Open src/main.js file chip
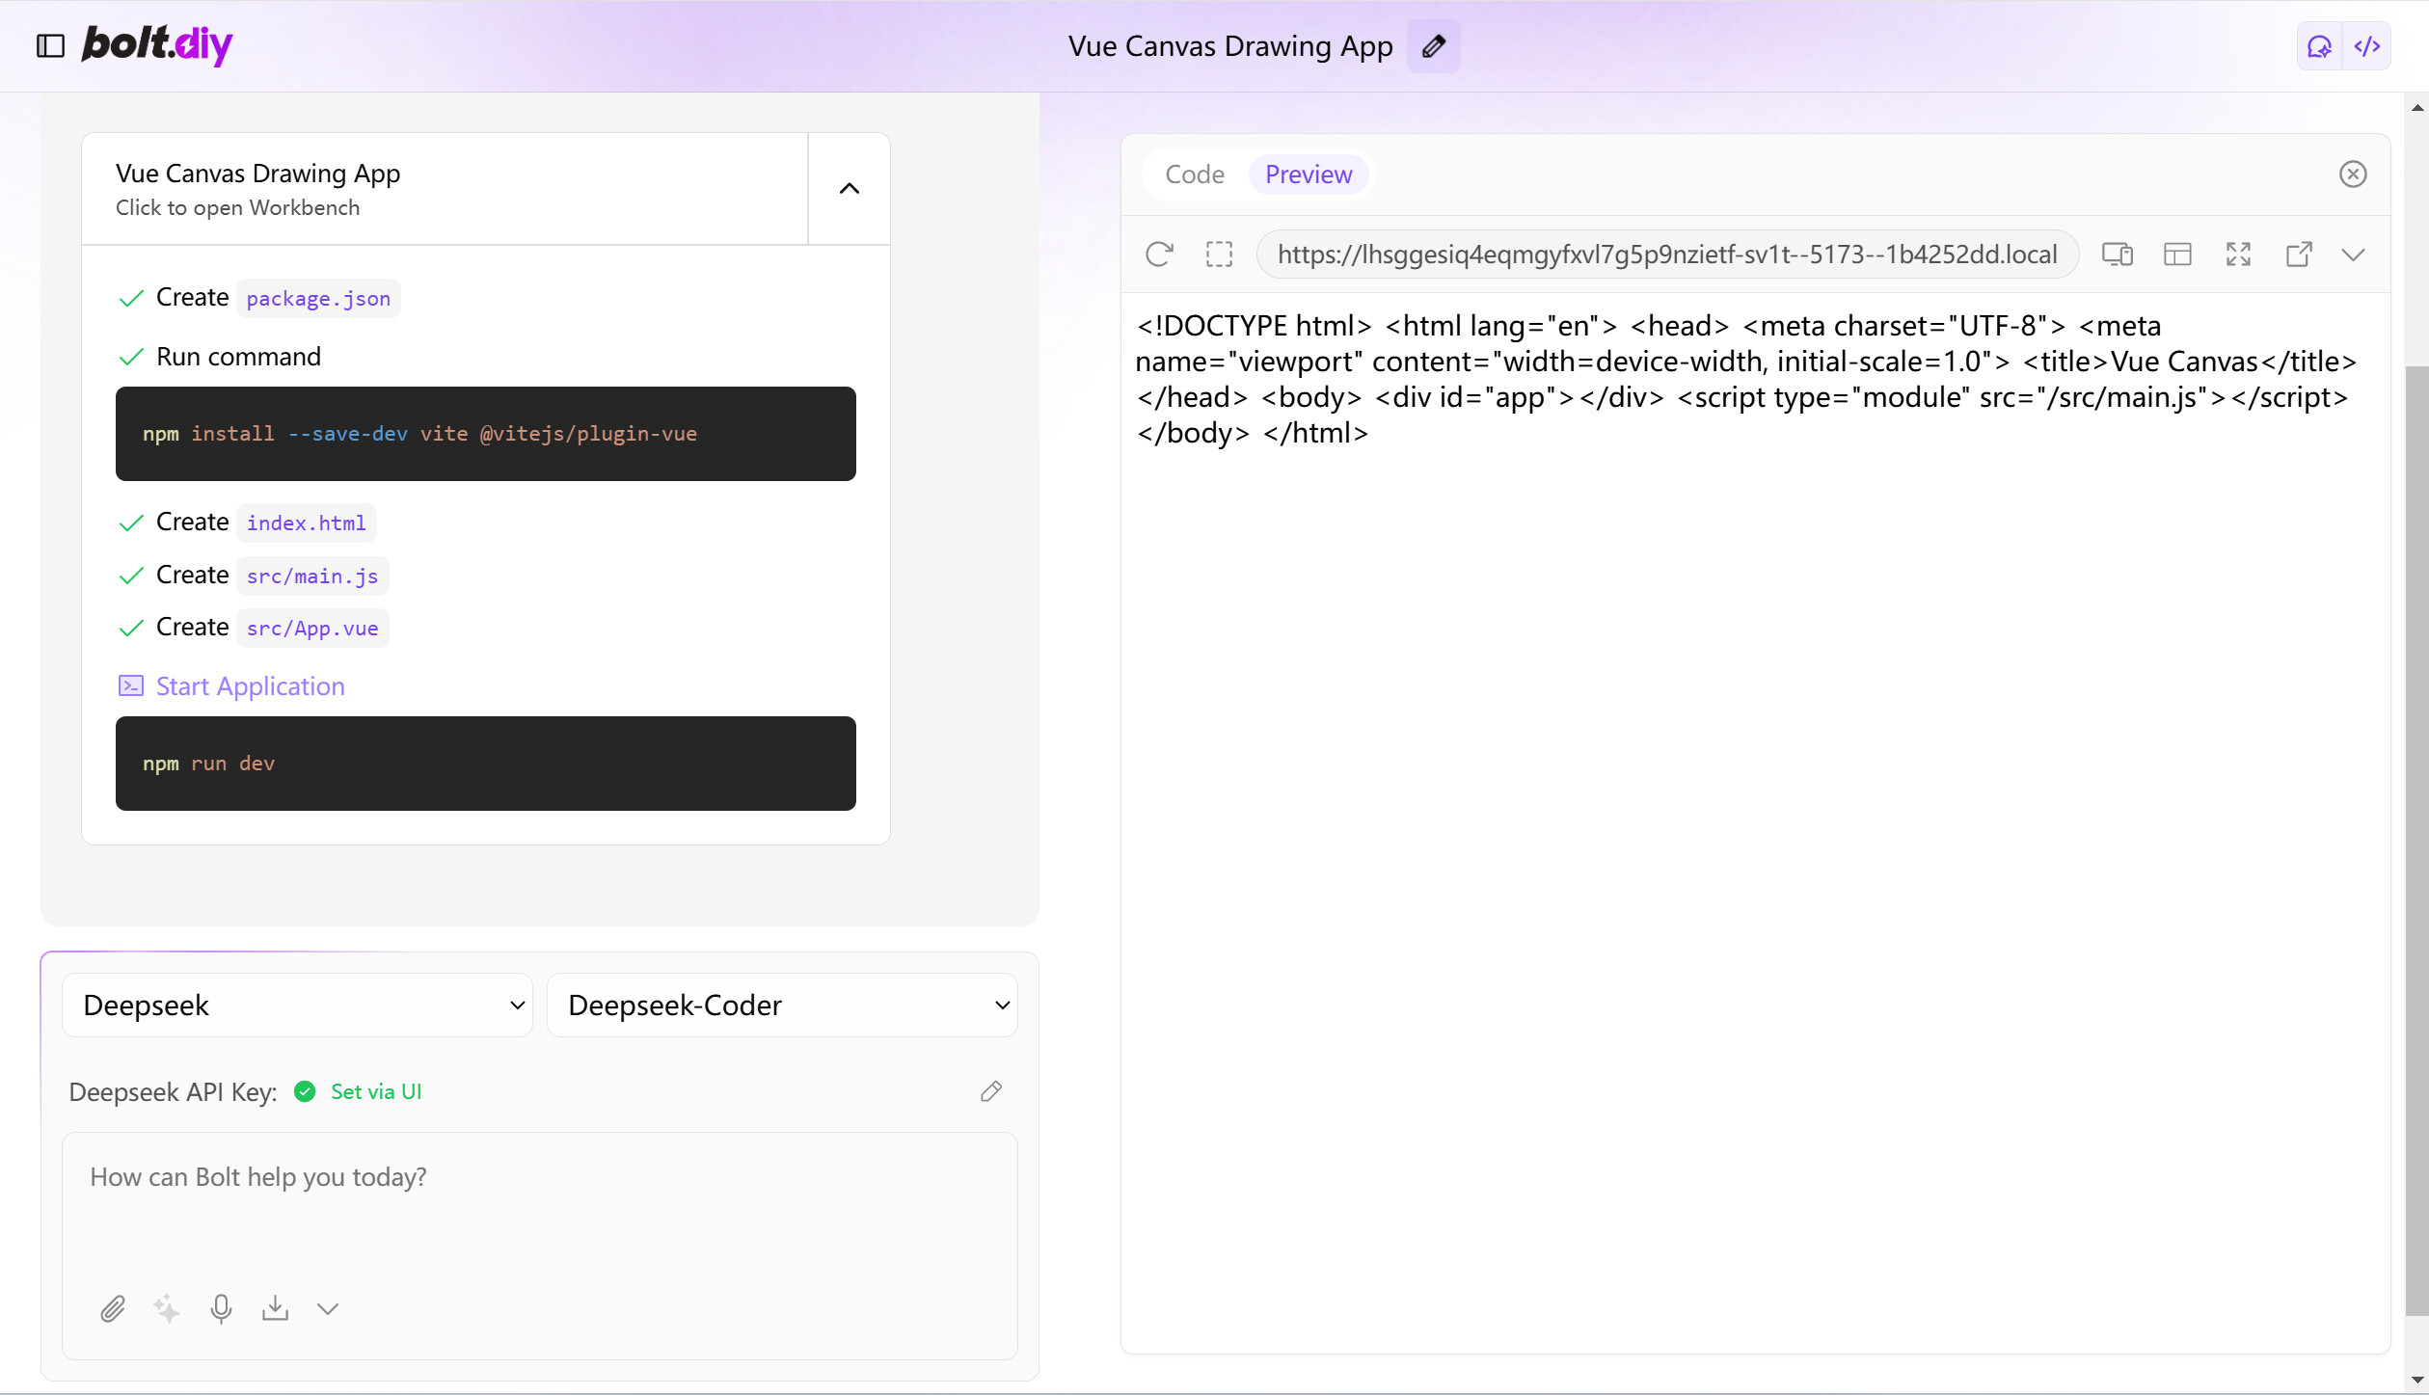The height and width of the screenshot is (1395, 2429). pyautogui.click(x=312, y=577)
